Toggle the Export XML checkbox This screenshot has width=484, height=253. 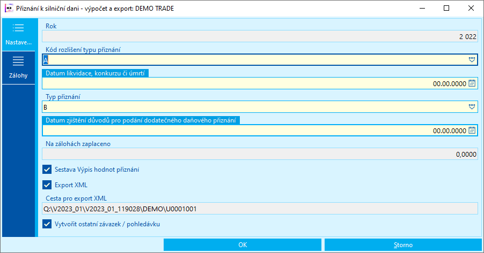[x=47, y=185]
